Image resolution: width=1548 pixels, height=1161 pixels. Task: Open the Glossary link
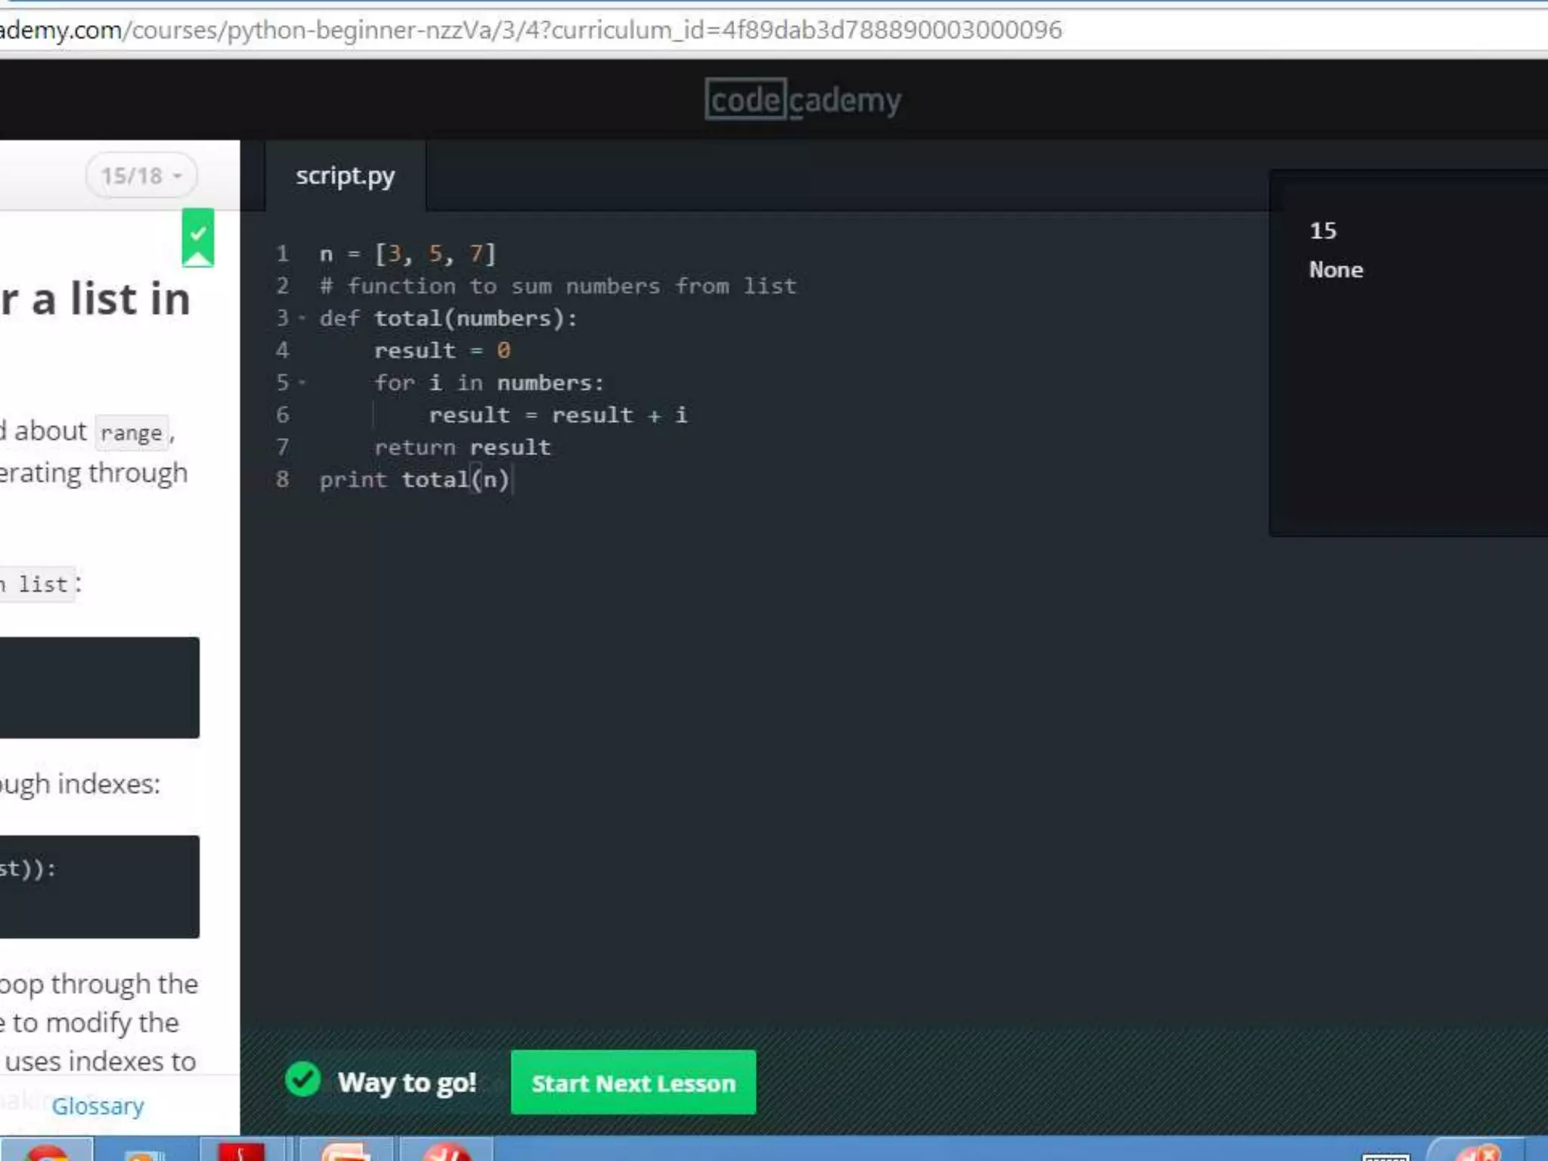(x=98, y=1106)
